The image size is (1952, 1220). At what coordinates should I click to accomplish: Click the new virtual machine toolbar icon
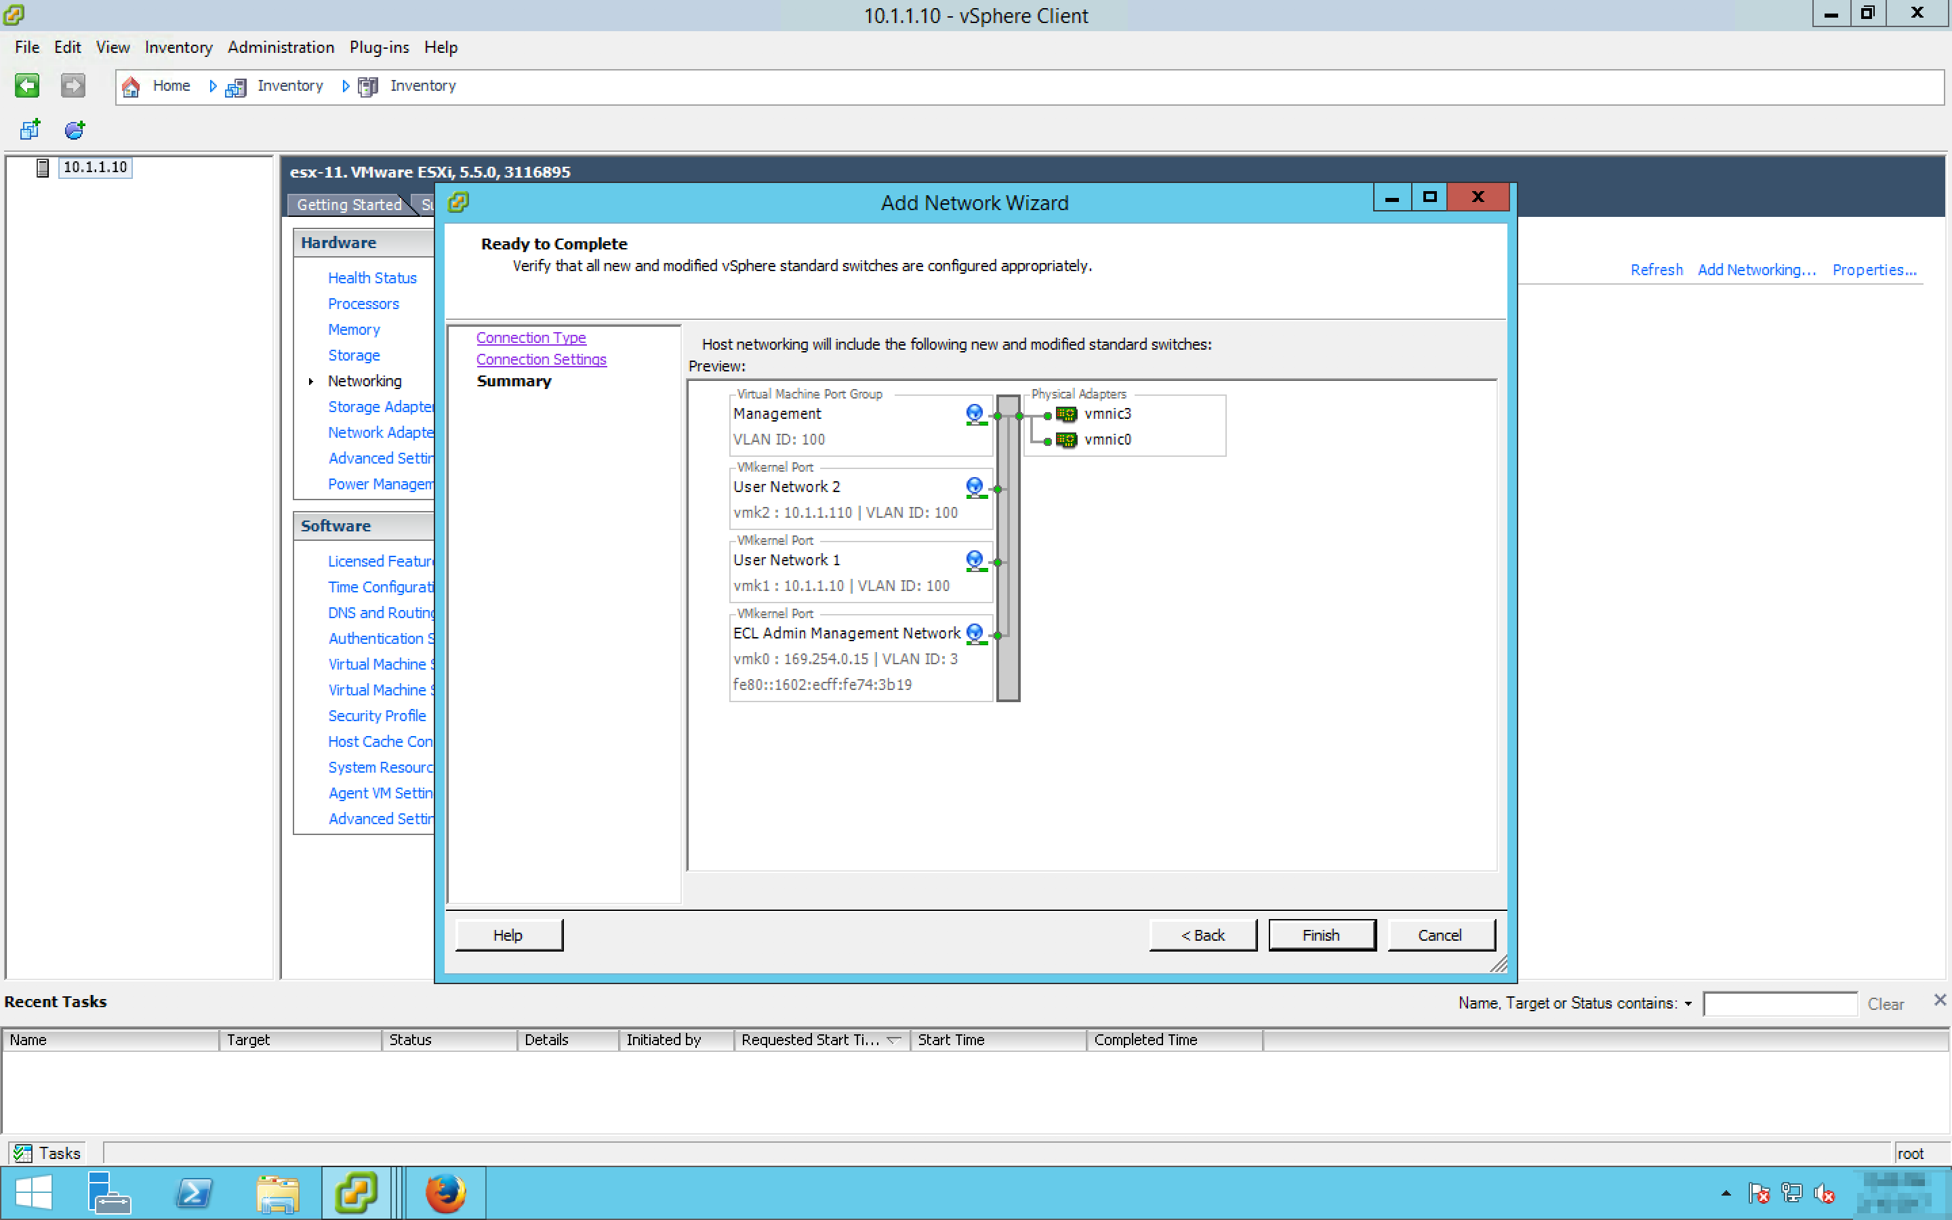click(x=30, y=129)
